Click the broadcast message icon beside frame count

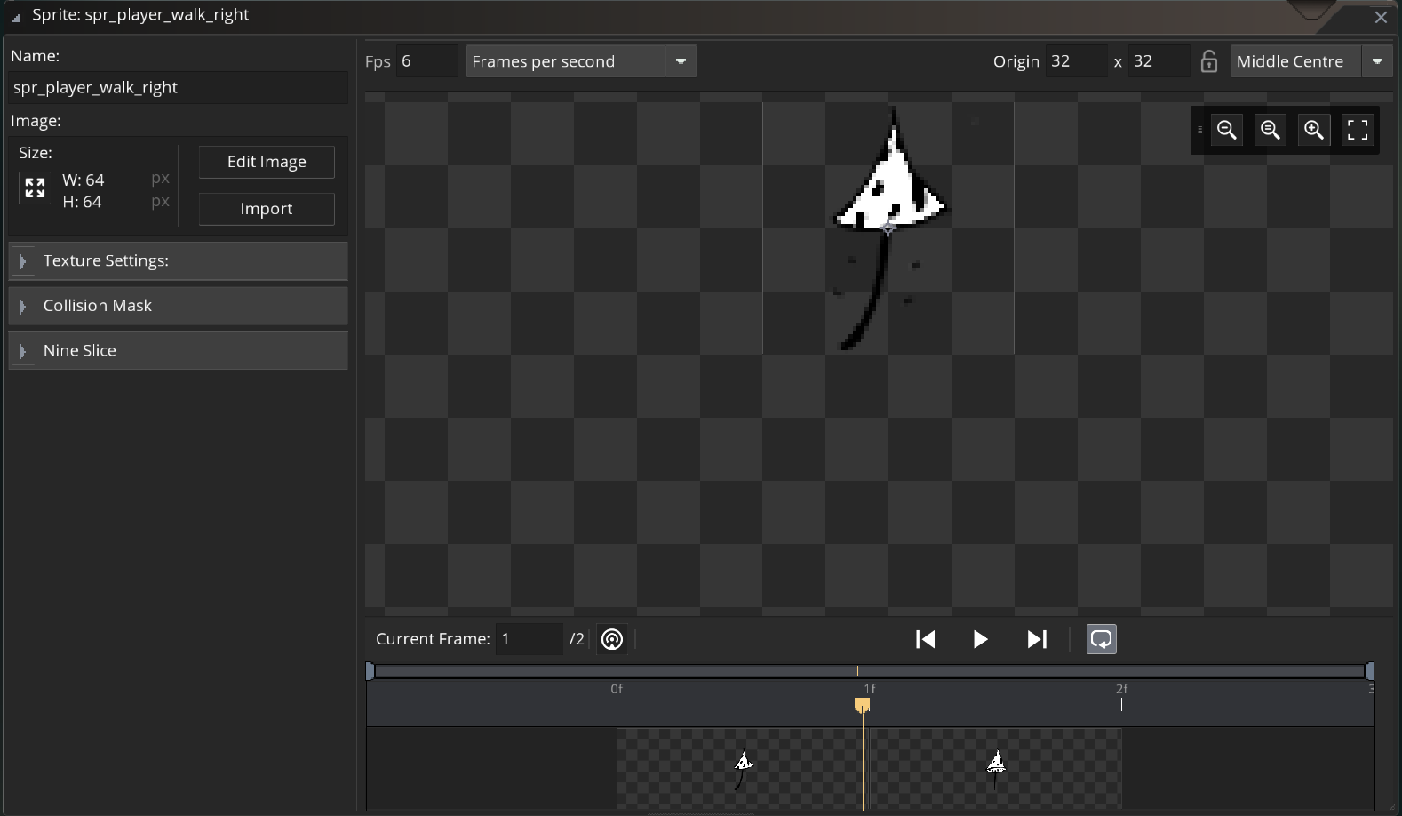pos(612,639)
